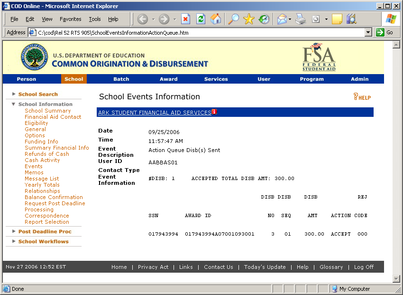Open the Mail envelope toolbar icon
The width and height of the screenshot is (403, 295).
[282, 19]
